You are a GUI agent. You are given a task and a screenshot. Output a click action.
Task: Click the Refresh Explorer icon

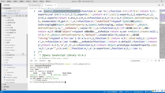[23, 16]
